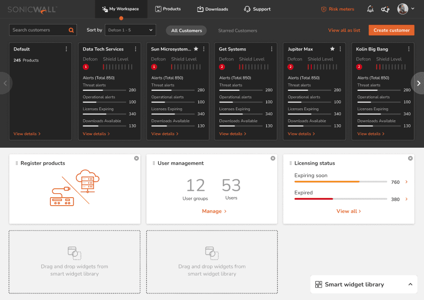The width and height of the screenshot is (424, 300).
Task: Open the Default card options menu
Action: (66, 49)
